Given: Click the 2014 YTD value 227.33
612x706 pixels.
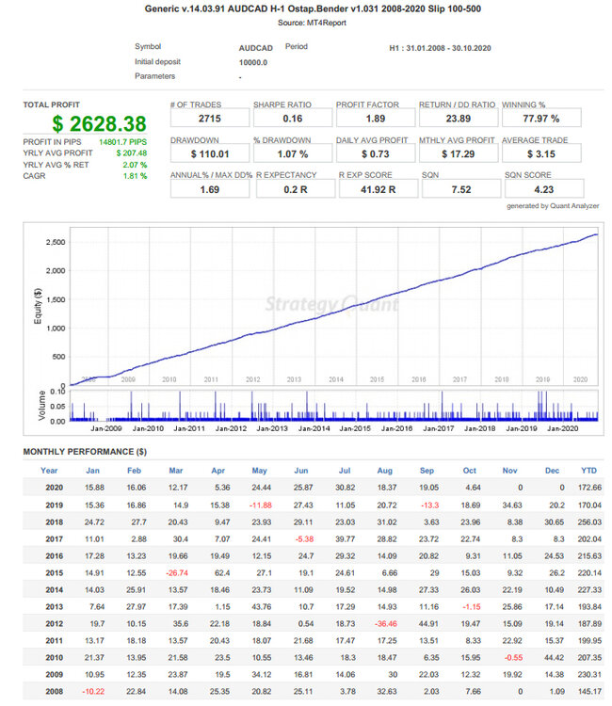Looking at the screenshot, I should tap(589, 590).
